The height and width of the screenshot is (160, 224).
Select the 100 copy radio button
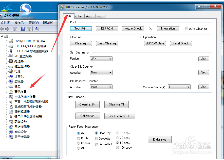tap(118, 148)
